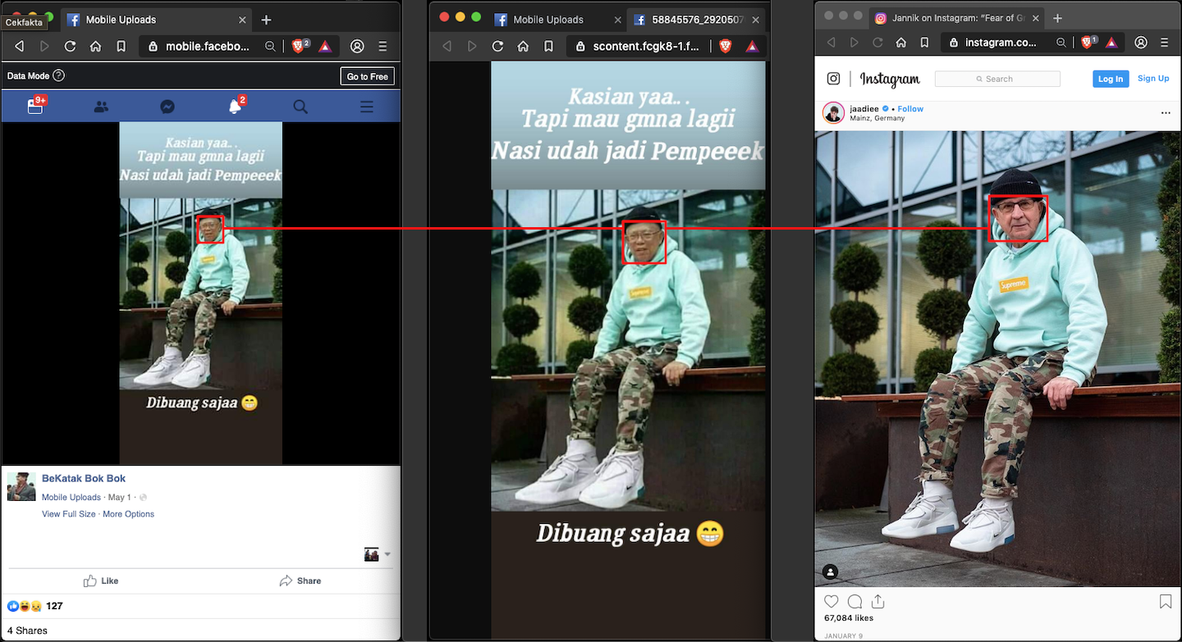Click Facebook search magnifier icon

(300, 107)
